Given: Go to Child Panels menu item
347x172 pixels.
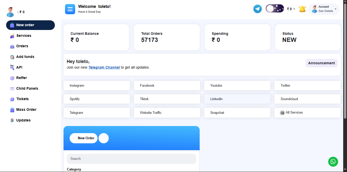Looking at the screenshot, I should point(27,88).
